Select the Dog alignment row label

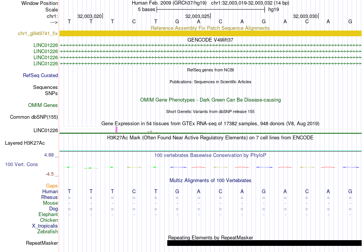pyautogui.click(x=54, y=209)
